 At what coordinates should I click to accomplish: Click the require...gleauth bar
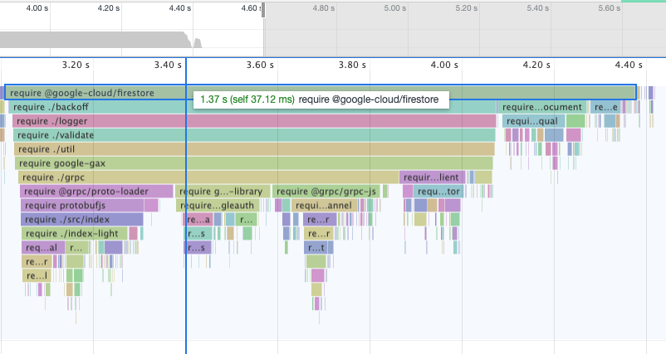(218, 206)
